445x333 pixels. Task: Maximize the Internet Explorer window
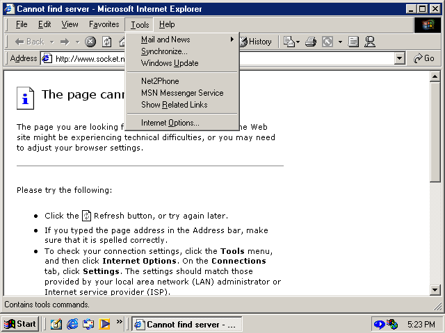pos(422,9)
